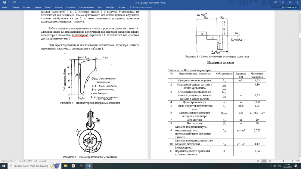Switch to Web Layout view
Viewport: 301px width, 169px height.
pyautogui.click(x=270, y=161)
